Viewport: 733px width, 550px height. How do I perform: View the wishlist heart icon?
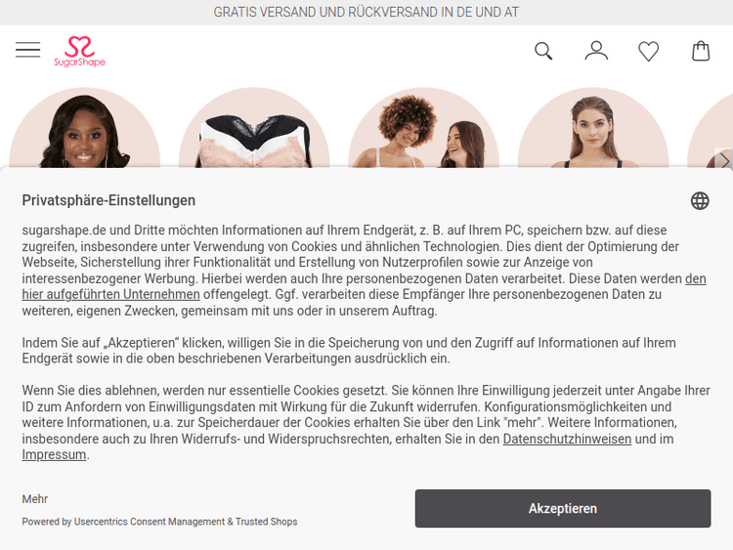648,52
